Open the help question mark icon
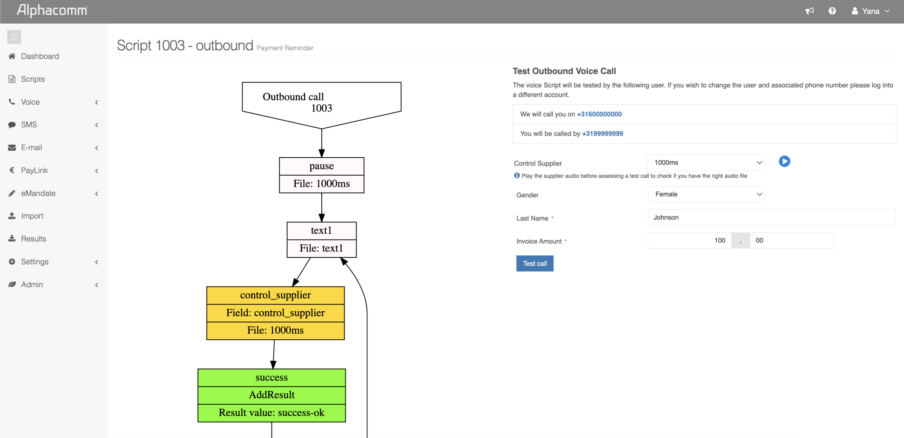904x438 pixels. coord(832,11)
